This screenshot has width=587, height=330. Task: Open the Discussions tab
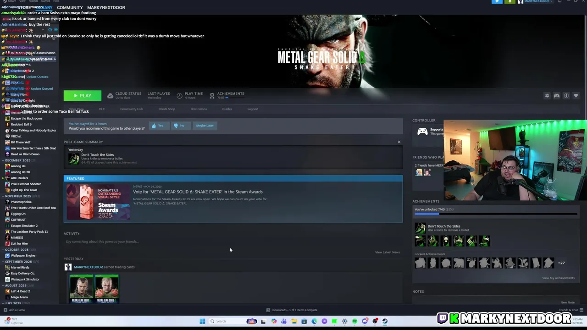click(199, 109)
